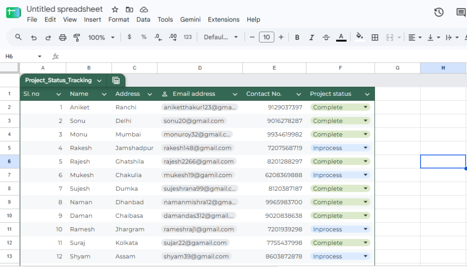Open the comments panel icon
Image resolution: width=467 pixels, height=267 pixels.
(x=461, y=12)
